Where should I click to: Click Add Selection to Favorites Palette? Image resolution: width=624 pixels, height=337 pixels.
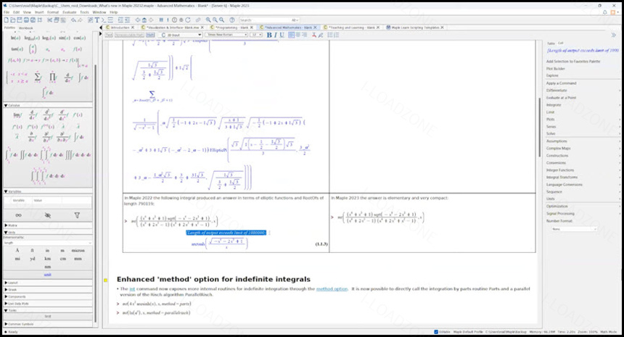tap(573, 61)
